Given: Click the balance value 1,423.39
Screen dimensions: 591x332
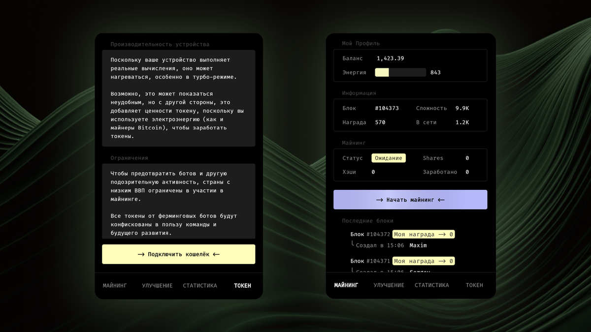Looking at the screenshot, I should pos(391,58).
